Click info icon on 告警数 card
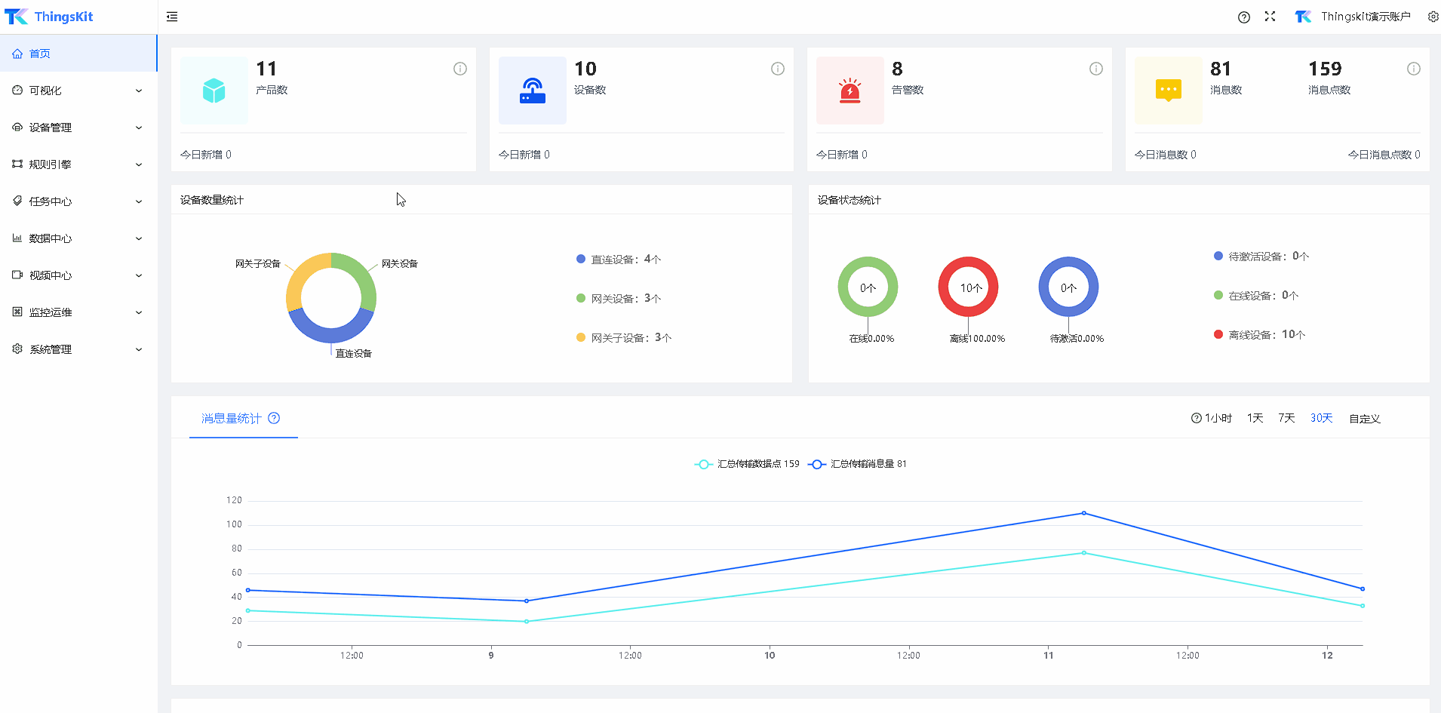The width and height of the screenshot is (1441, 713). [1095, 69]
